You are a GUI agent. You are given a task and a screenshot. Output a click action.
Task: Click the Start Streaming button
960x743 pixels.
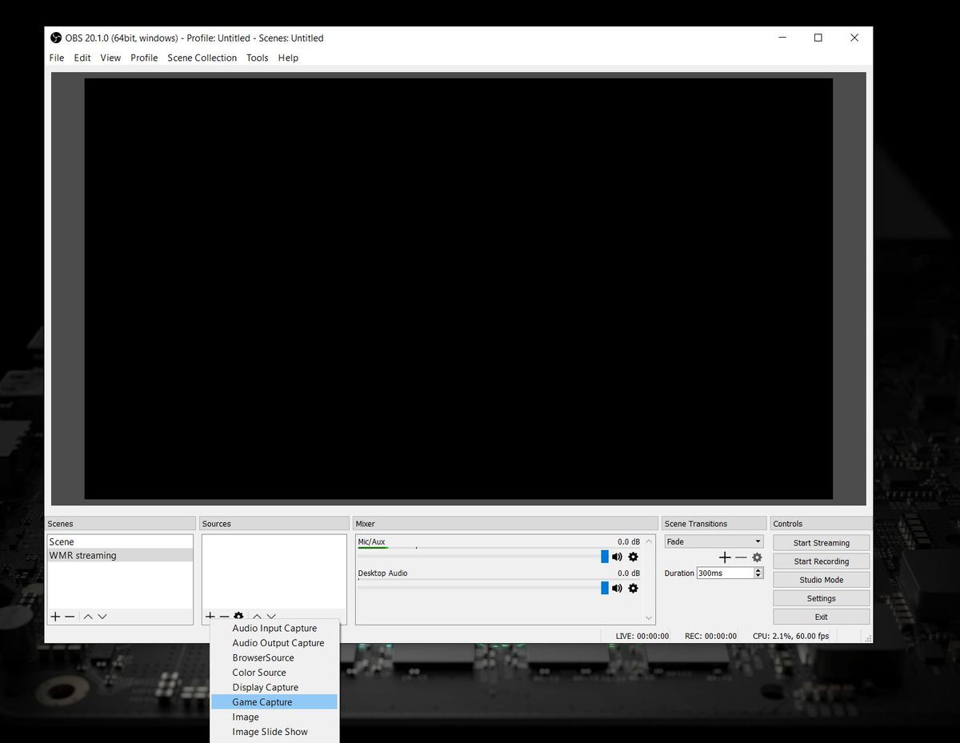click(821, 541)
